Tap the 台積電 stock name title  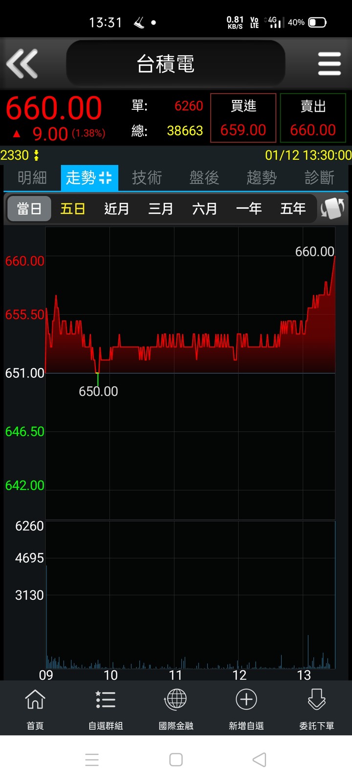[x=166, y=64]
